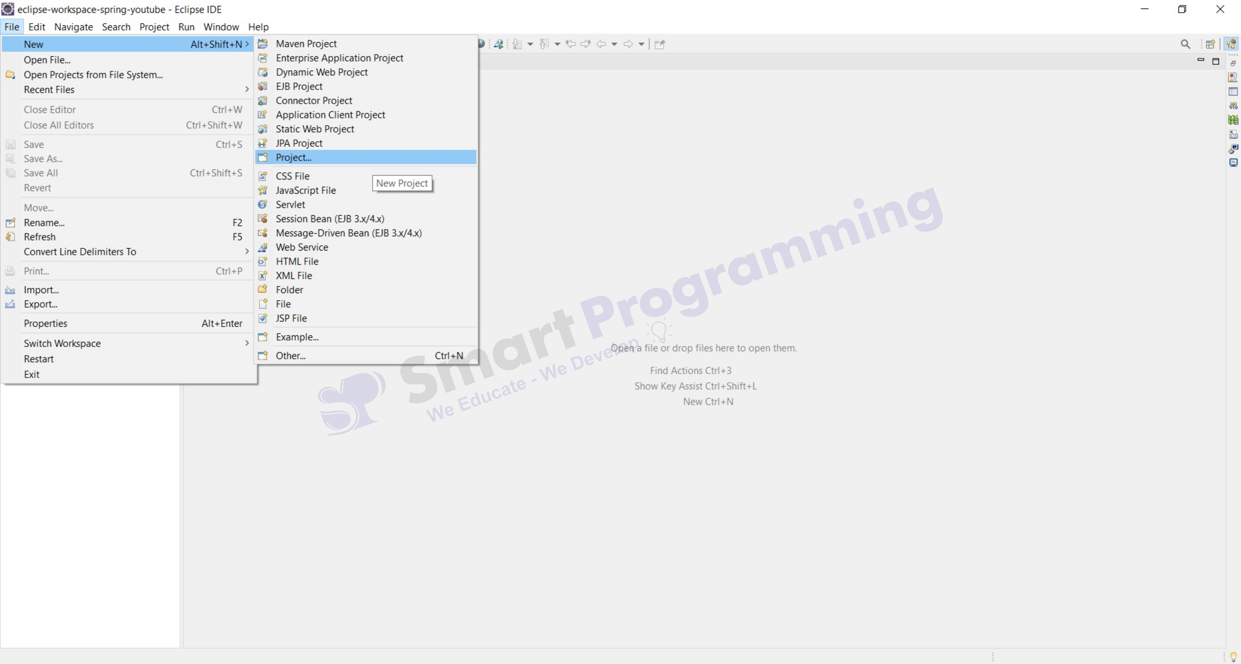Open the Forward history dropdown arrow
This screenshot has width=1241, height=664.
(641, 44)
